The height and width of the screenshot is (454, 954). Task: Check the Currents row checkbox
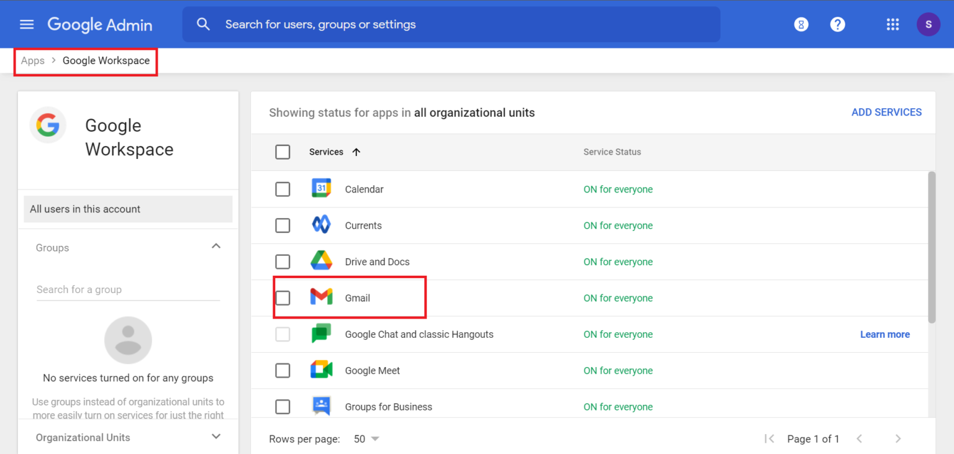pyautogui.click(x=283, y=225)
